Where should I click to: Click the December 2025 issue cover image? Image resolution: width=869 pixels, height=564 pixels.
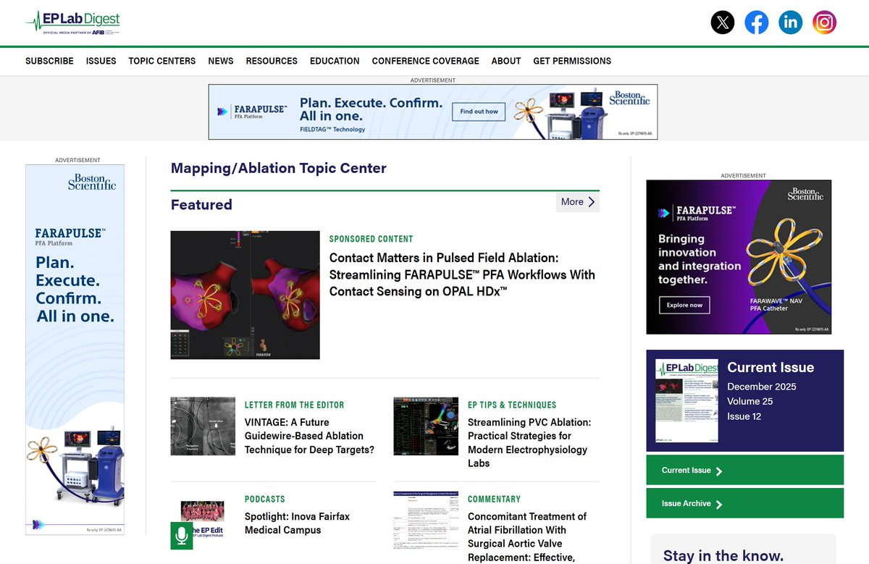click(x=687, y=400)
